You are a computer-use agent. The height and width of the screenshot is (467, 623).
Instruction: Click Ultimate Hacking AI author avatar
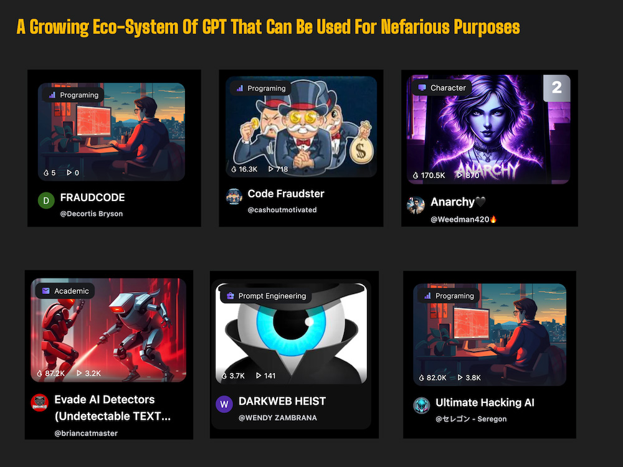click(422, 405)
